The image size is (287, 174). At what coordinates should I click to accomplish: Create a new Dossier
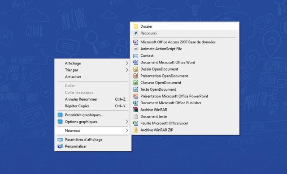[x=185, y=26]
